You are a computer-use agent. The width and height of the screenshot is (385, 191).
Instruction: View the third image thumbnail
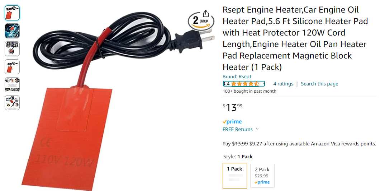click(x=12, y=49)
